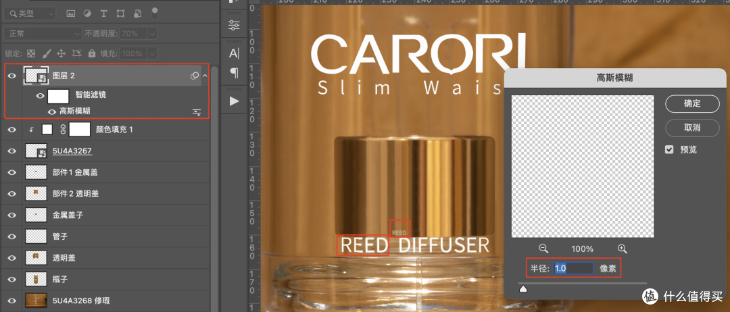Open the Actions panel play icon
The height and width of the screenshot is (312, 730).
pos(234,101)
